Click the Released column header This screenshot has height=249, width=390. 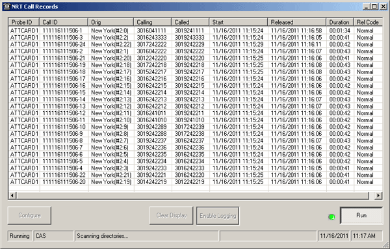(x=297, y=22)
